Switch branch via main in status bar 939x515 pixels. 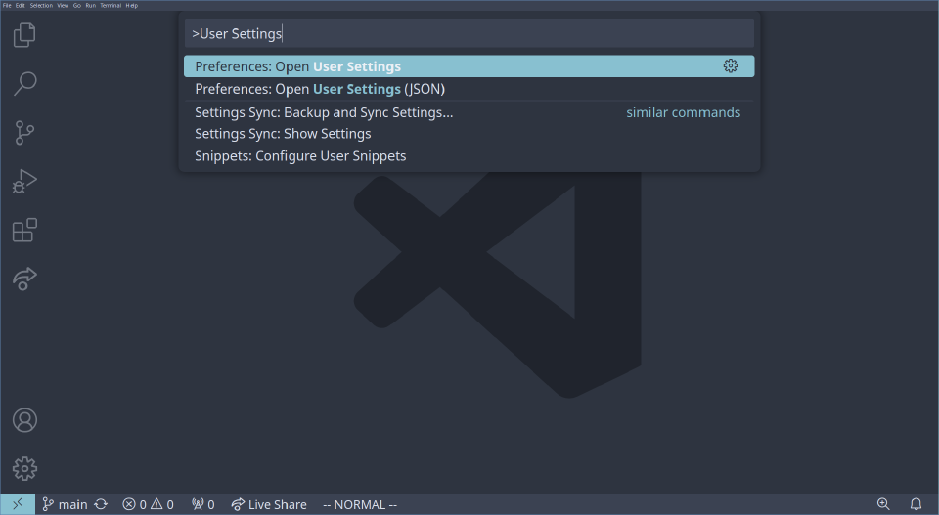(x=65, y=504)
